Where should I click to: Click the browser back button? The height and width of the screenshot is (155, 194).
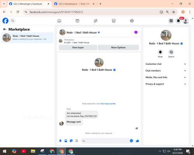[4, 12]
